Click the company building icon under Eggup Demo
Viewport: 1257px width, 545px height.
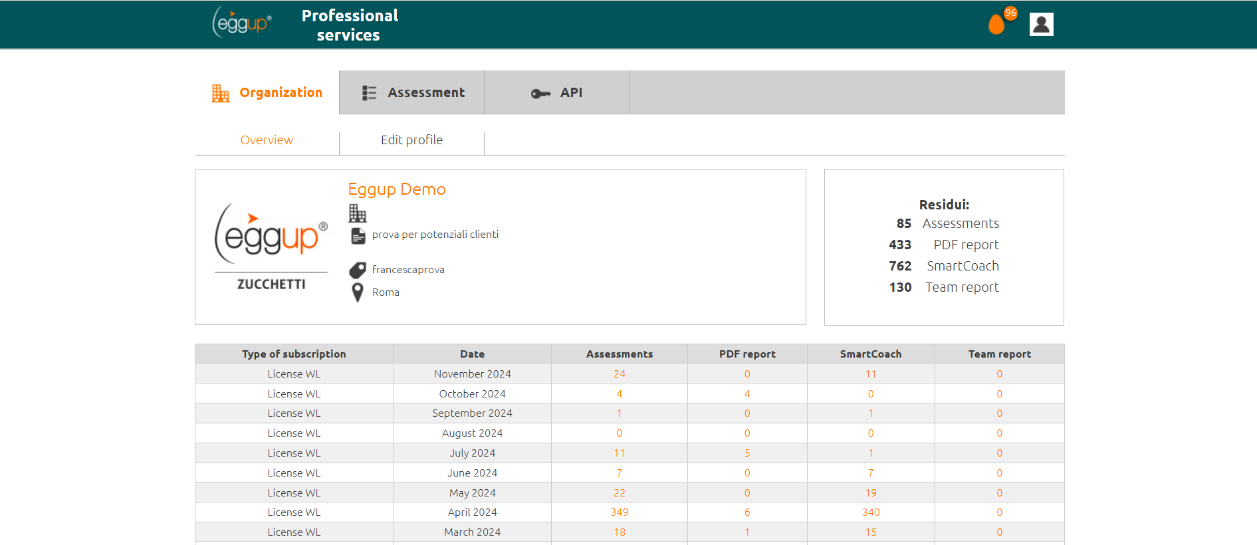[x=358, y=213]
